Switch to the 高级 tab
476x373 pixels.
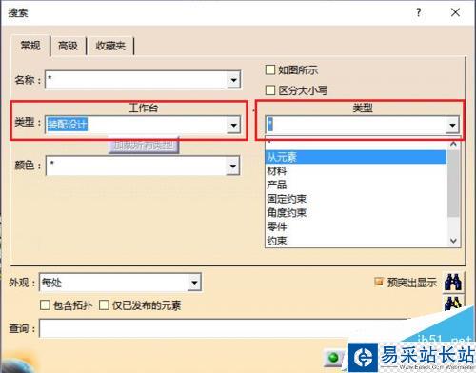(68, 46)
